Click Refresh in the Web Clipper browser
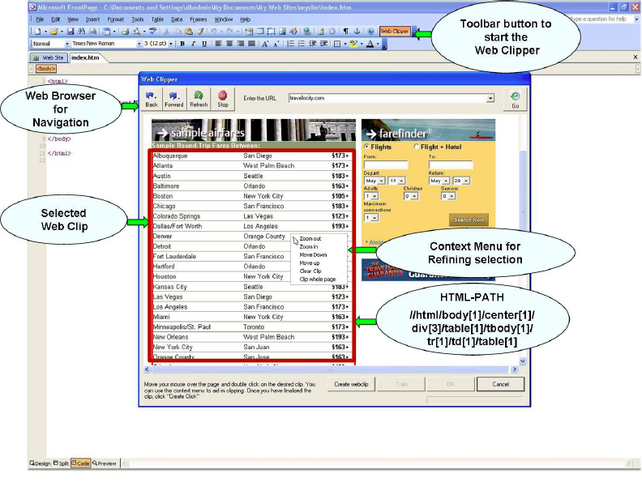This screenshot has height=495, width=642. coord(199,100)
